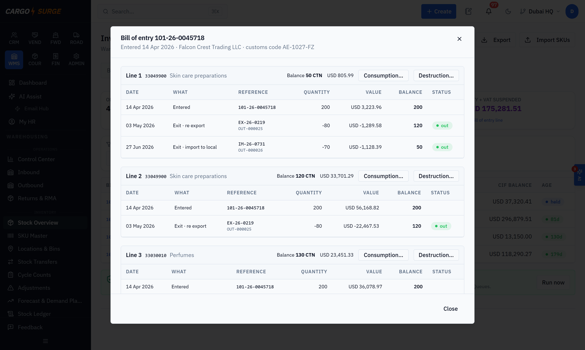
Task: Open Consumption for Line 1
Action: [x=383, y=75]
